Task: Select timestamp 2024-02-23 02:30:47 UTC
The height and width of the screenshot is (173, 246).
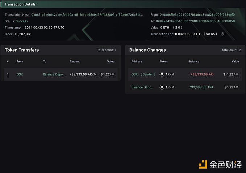Action: point(45,27)
